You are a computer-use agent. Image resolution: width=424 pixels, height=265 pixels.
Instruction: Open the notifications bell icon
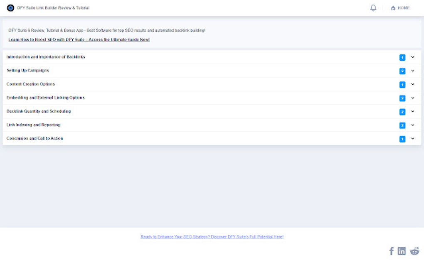[373, 8]
